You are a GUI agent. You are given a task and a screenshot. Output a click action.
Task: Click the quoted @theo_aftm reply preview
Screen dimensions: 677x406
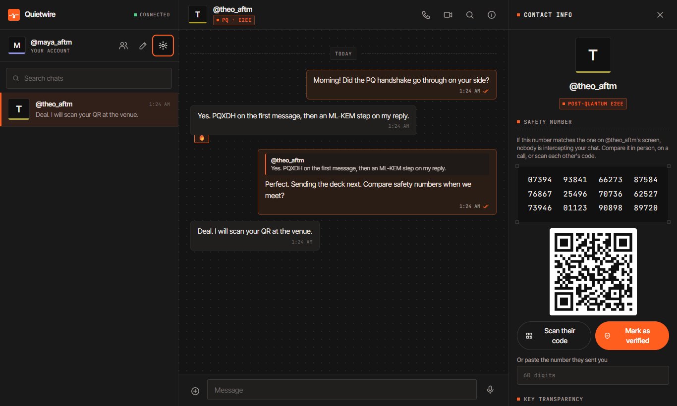pos(377,164)
